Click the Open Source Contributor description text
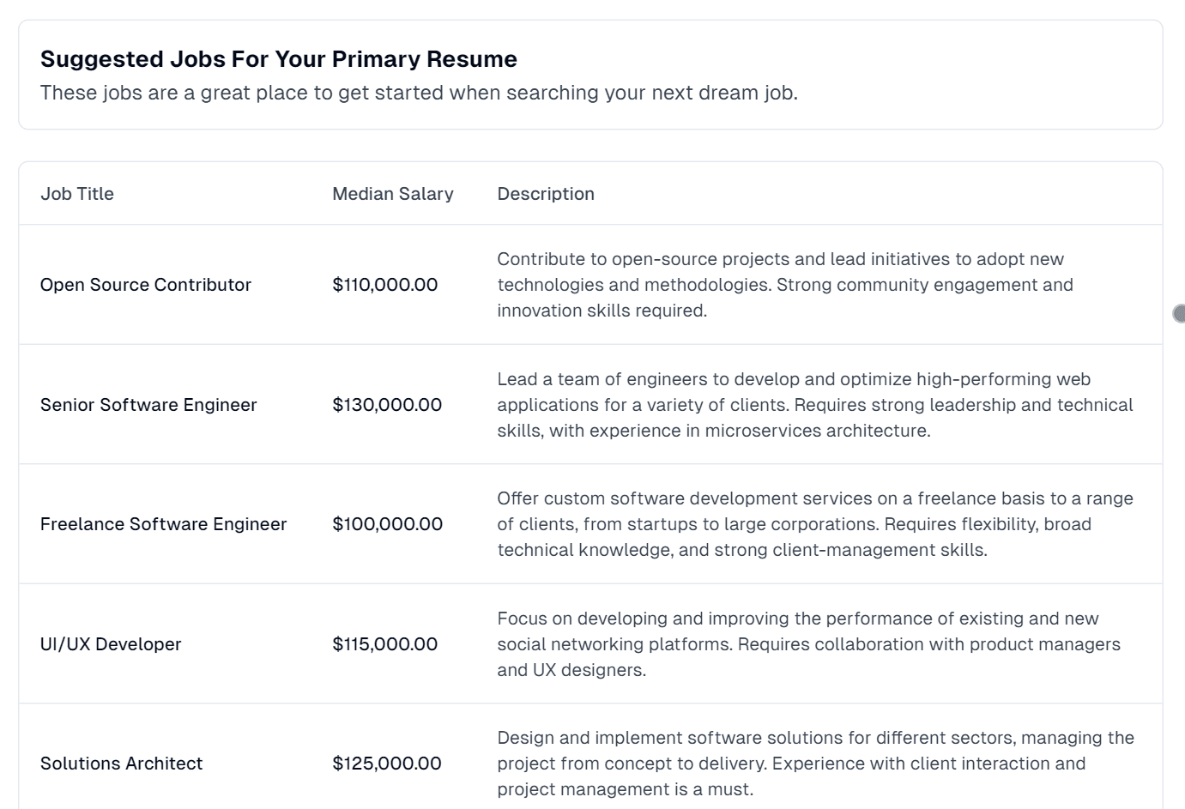 tap(784, 285)
